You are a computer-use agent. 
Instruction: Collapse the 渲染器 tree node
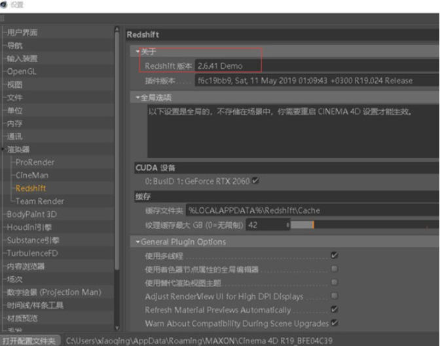click(x=3, y=149)
